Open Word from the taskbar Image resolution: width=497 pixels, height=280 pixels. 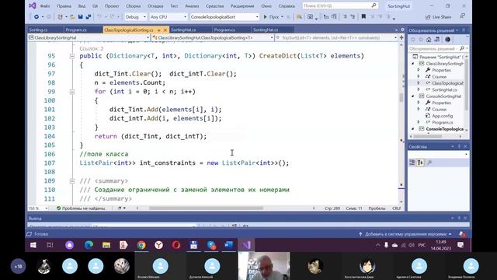tap(228, 245)
